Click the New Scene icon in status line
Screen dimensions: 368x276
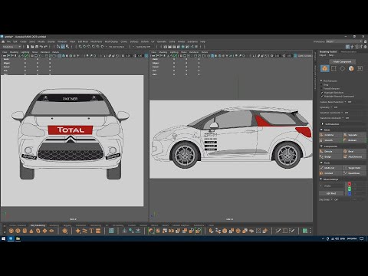point(28,47)
